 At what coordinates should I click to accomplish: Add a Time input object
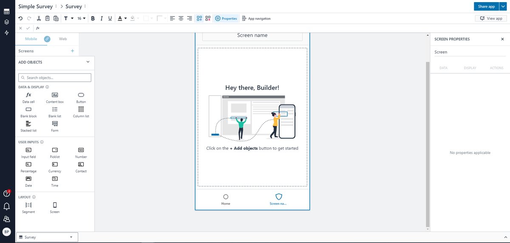pyautogui.click(x=55, y=182)
